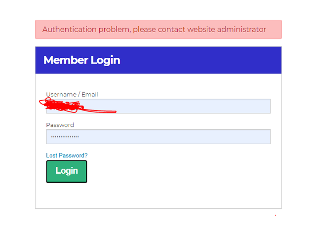316x228 pixels.
Task: Click the green Login button
Action: 67,172
